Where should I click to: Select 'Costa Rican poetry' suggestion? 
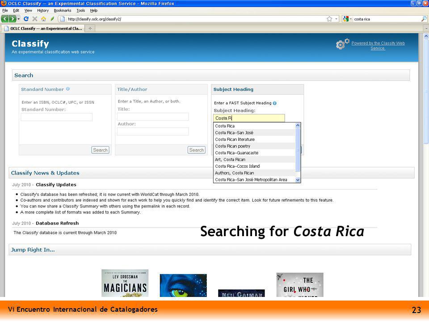tap(254, 146)
